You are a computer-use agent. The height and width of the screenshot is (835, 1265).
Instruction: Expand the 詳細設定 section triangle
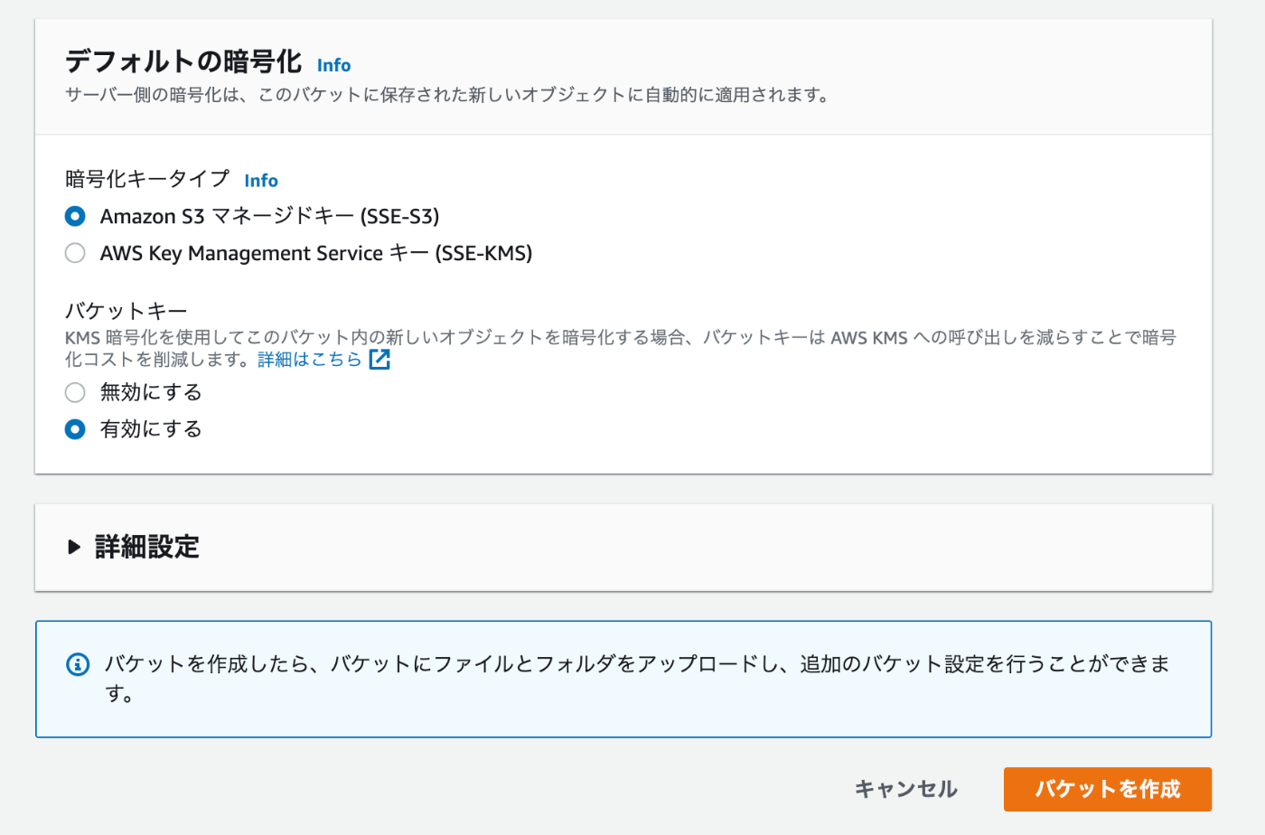(74, 547)
